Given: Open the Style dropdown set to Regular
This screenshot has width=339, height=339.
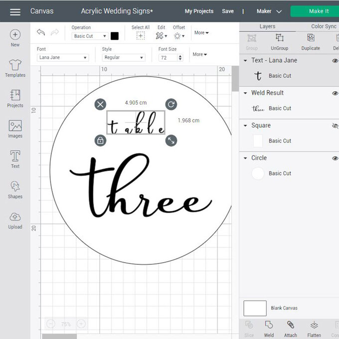Looking at the screenshot, I should 123,57.
